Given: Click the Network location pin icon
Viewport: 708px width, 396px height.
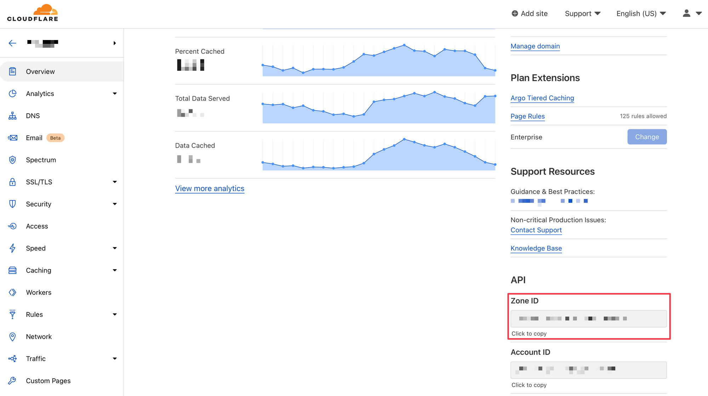Looking at the screenshot, I should point(12,337).
